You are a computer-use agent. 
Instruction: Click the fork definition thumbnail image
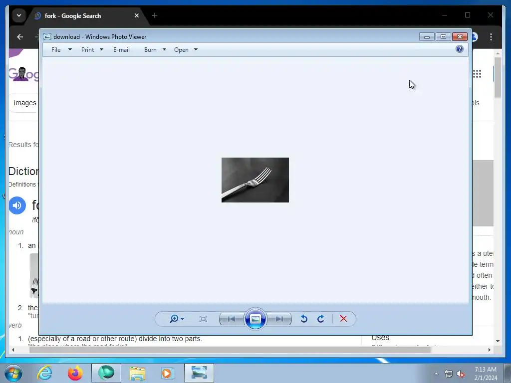pos(34,276)
